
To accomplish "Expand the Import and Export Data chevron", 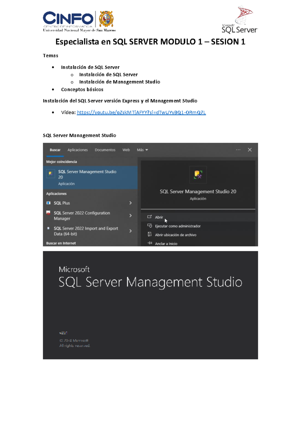I will pyautogui.click(x=130, y=231).
